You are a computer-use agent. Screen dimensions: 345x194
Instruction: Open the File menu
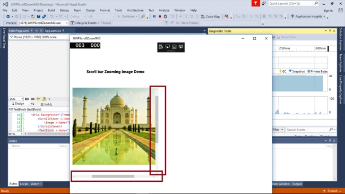click(x=5, y=10)
